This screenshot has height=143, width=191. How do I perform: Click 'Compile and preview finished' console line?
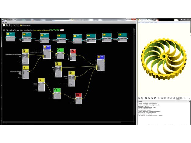pos(145,114)
